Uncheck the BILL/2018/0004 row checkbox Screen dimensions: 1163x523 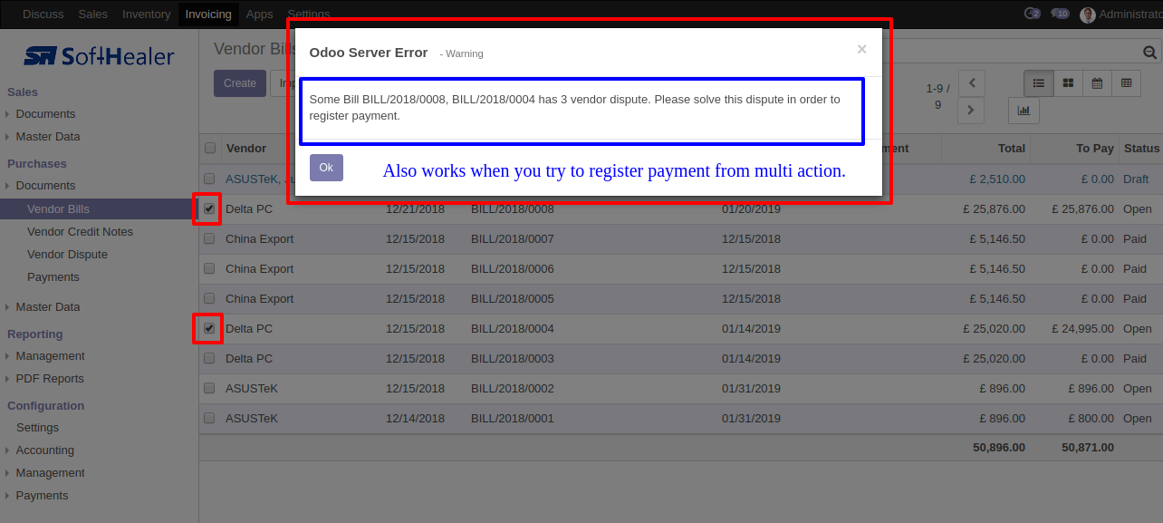pos(209,328)
